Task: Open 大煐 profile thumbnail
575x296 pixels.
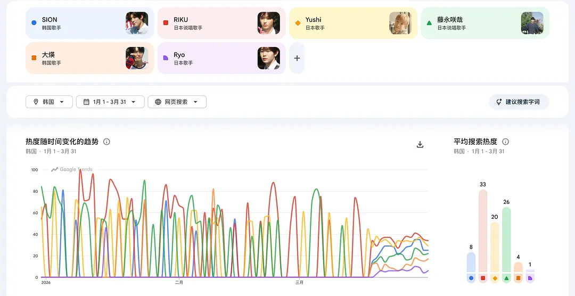Action: [x=137, y=58]
